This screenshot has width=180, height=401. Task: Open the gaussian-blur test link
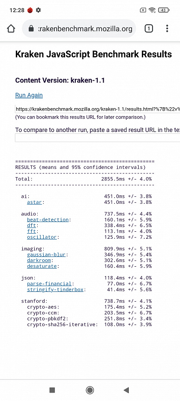(46, 255)
